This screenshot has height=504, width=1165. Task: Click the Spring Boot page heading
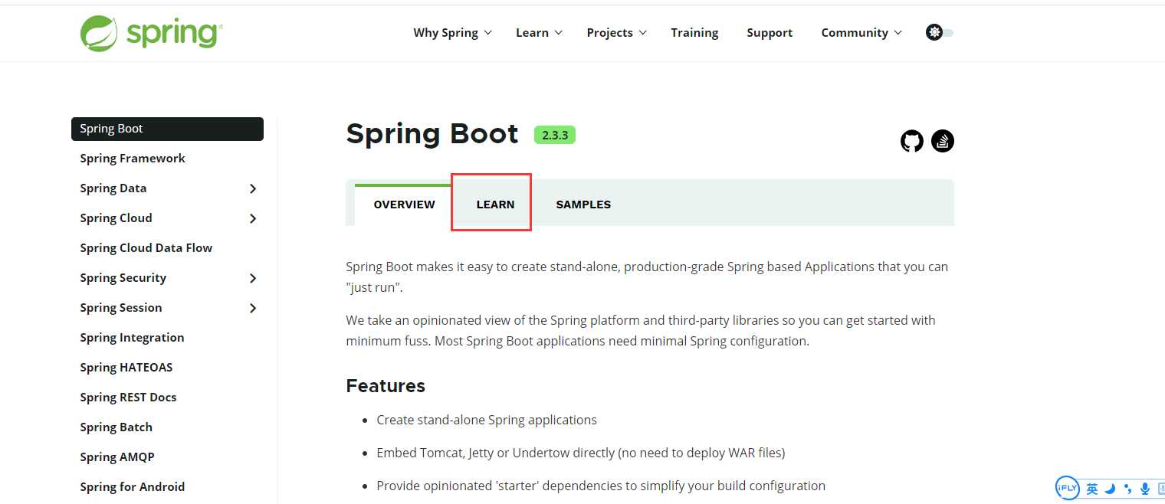click(432, 134)
